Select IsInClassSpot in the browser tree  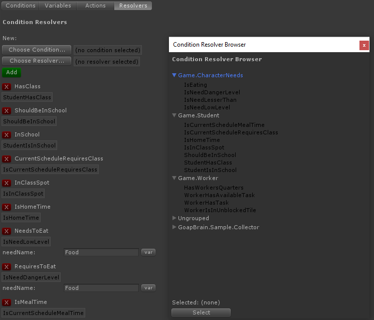coord(204,147)
